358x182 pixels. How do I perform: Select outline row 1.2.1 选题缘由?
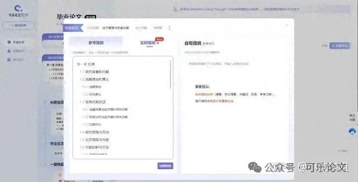[91, 87]
